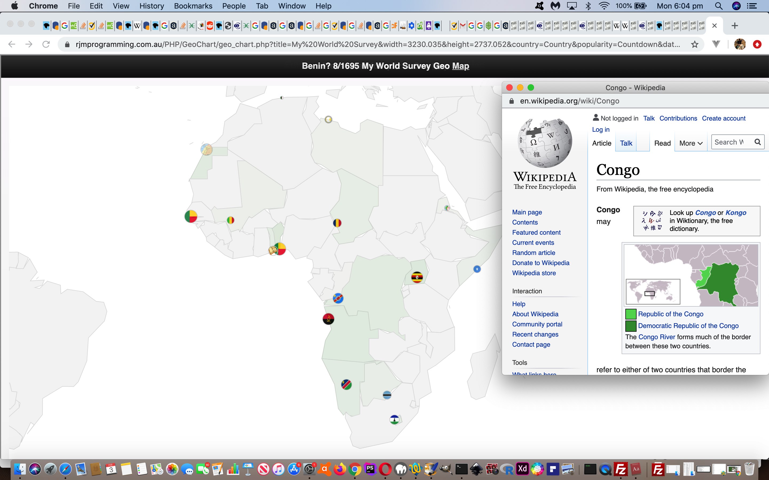This screenshot has width=769, height=480.
Task: Click the Mali flag marker
Action: click(231, 220)
